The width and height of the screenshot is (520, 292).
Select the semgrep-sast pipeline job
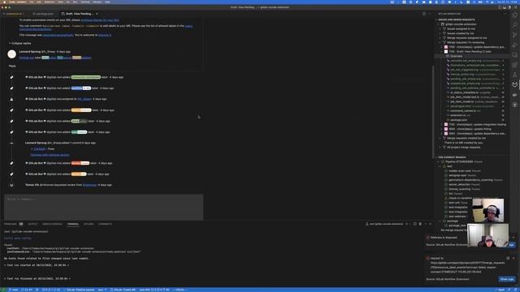click(457, 175)
